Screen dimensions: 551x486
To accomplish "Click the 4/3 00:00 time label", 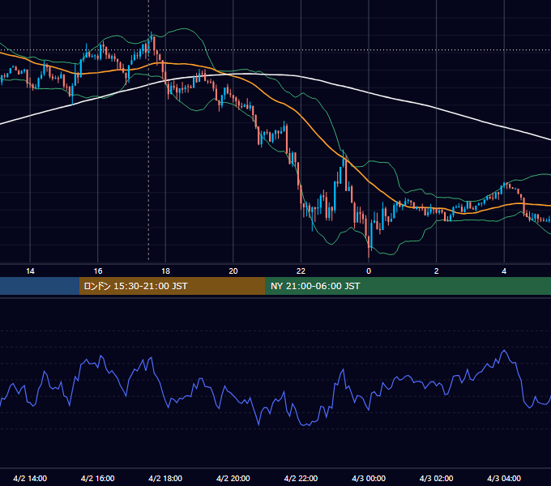I will click(x=369, y=478).
